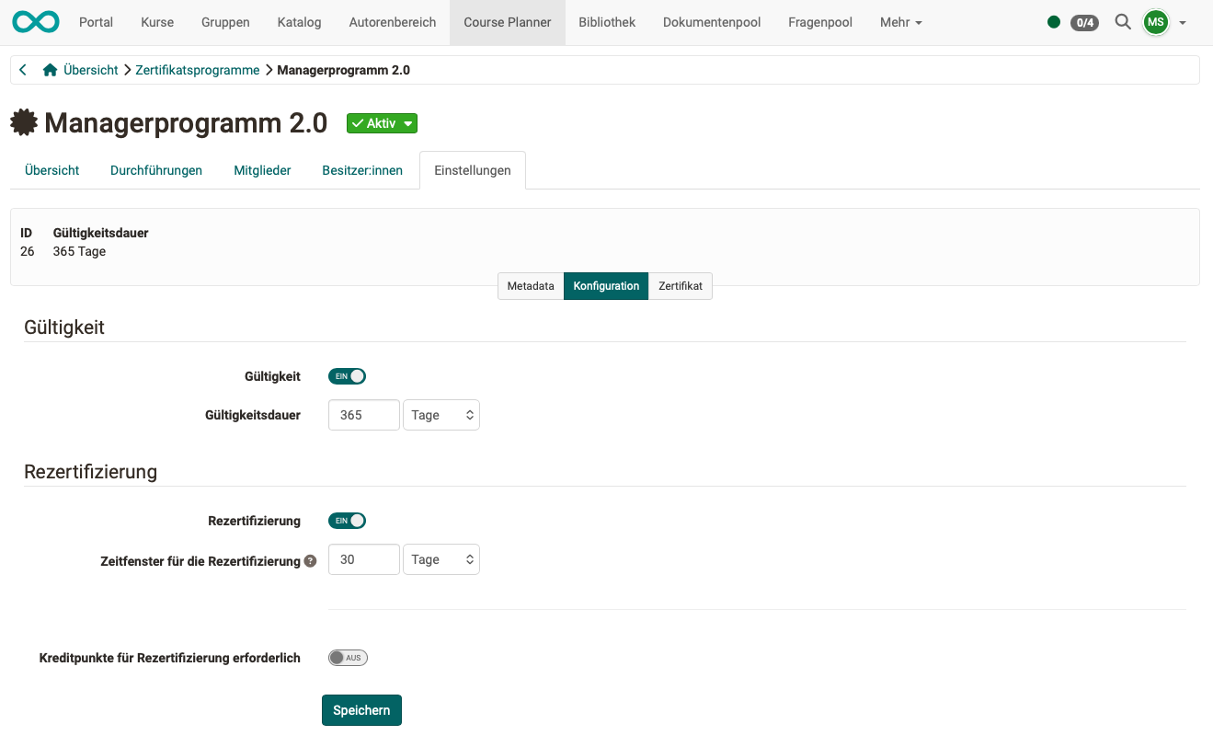Open the search magnifier in the top bar
Viewport: 1213px width, 747px height.
[1123, 21]
